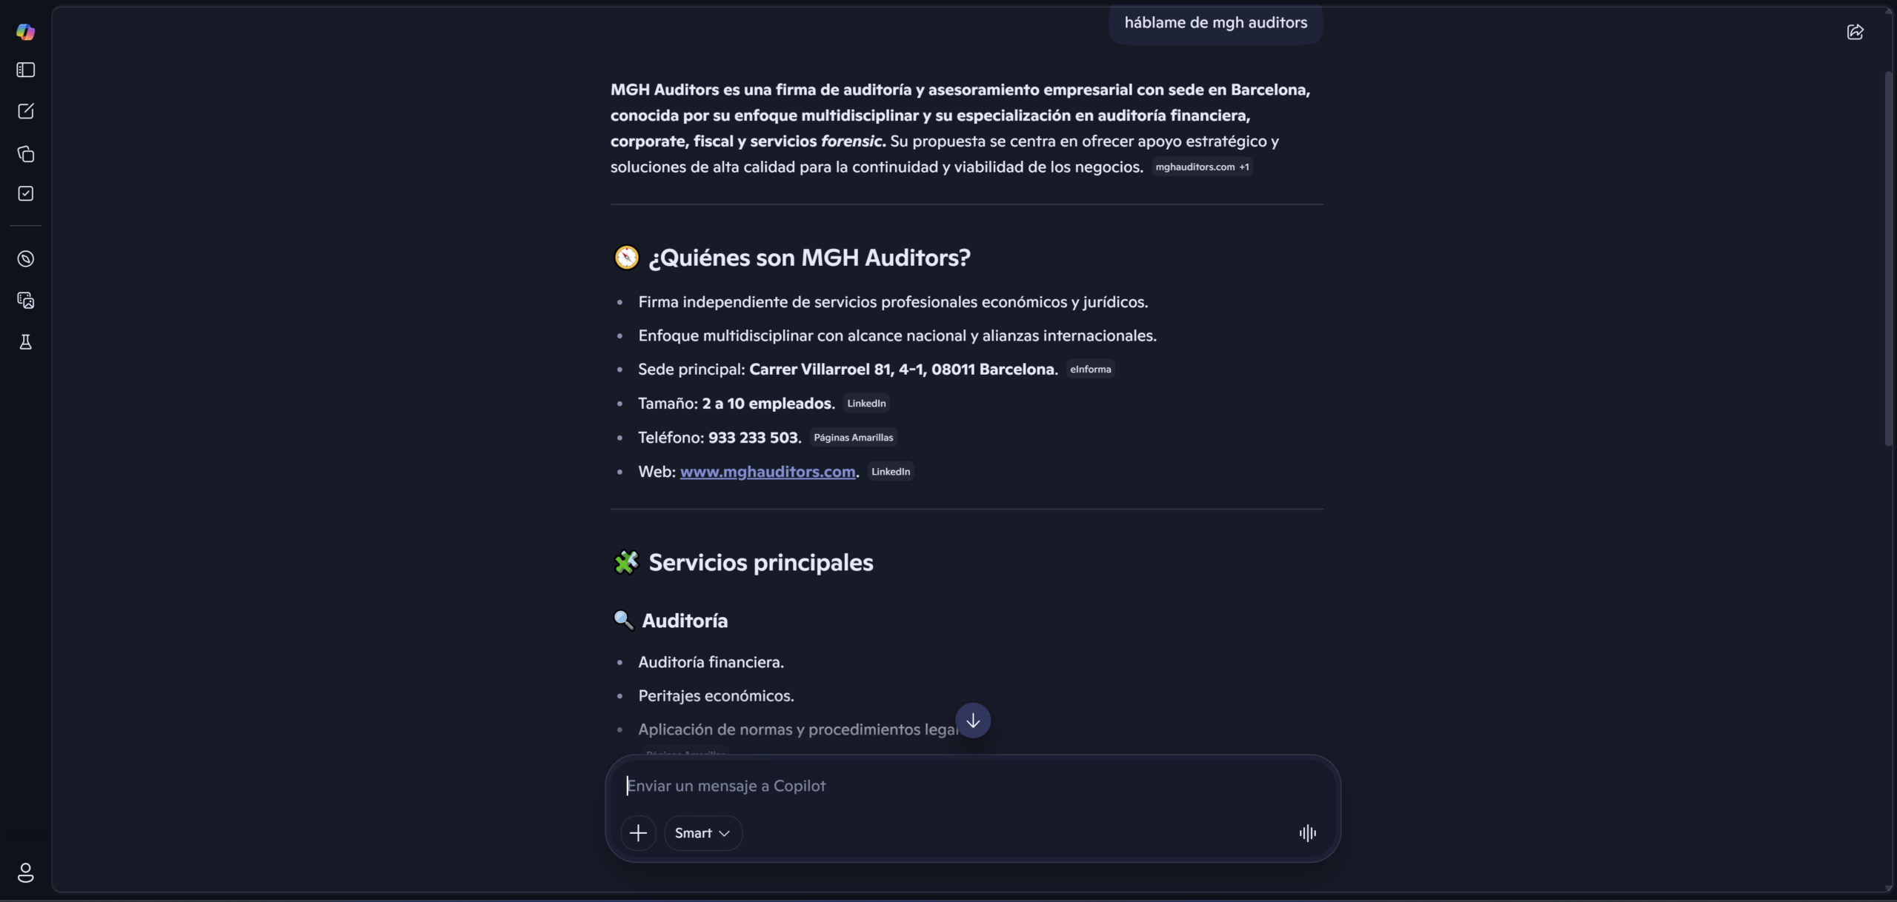
Task: Open Discover with the compass icon
Action: pos(26,258)
